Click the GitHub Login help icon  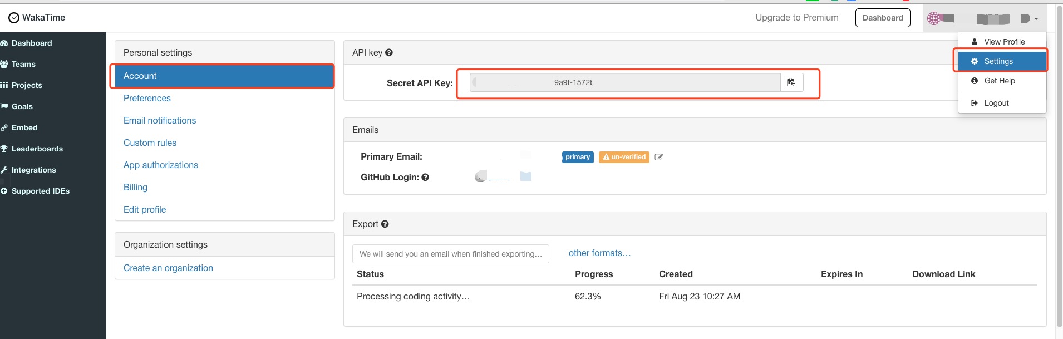(x=425, y=178)
